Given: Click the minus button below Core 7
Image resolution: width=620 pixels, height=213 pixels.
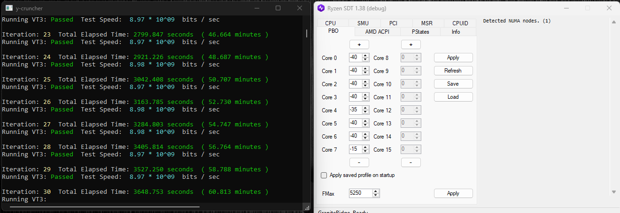Looking at the screenshot, I should coord(359,162).
